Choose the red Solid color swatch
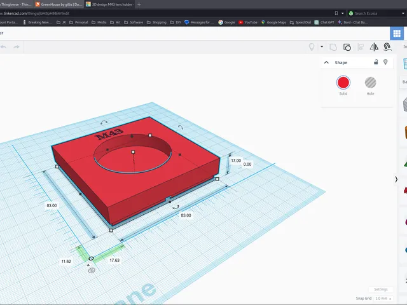 tap(343, 83)
